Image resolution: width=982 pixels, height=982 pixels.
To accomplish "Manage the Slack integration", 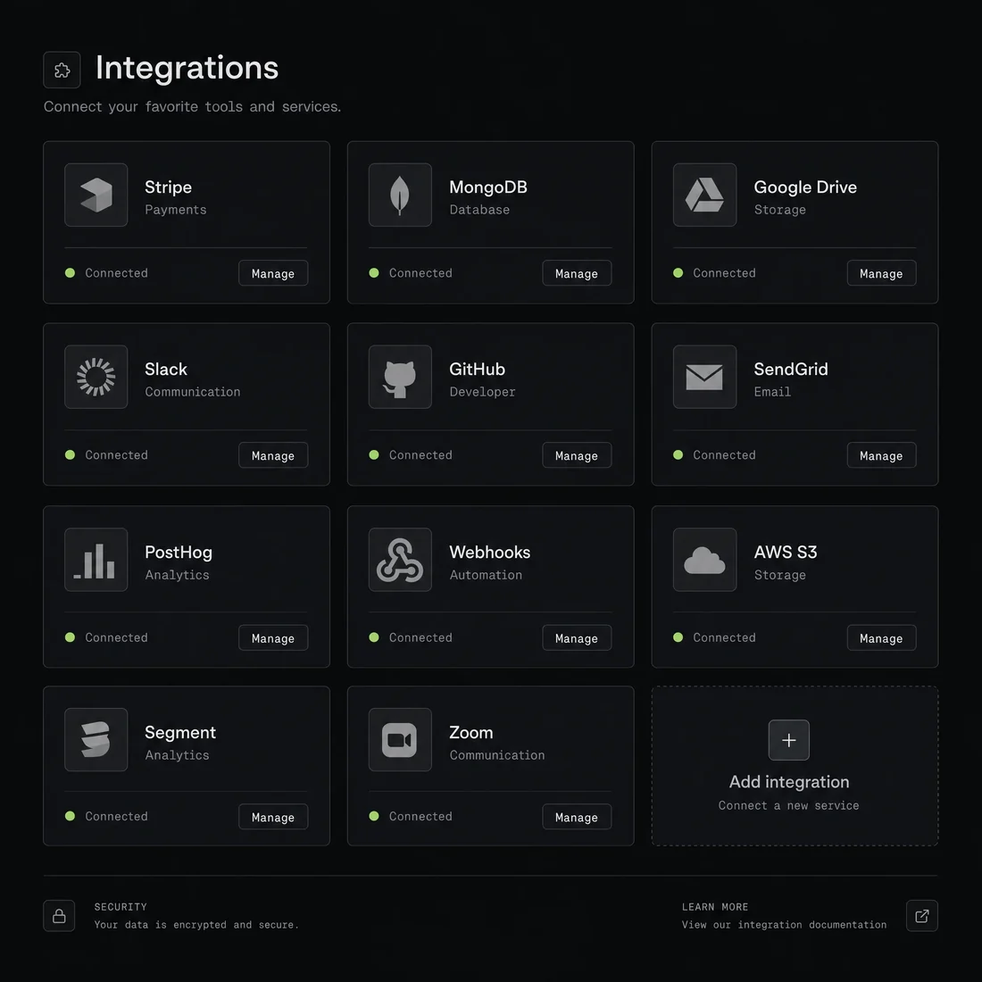I will [273, 455].
